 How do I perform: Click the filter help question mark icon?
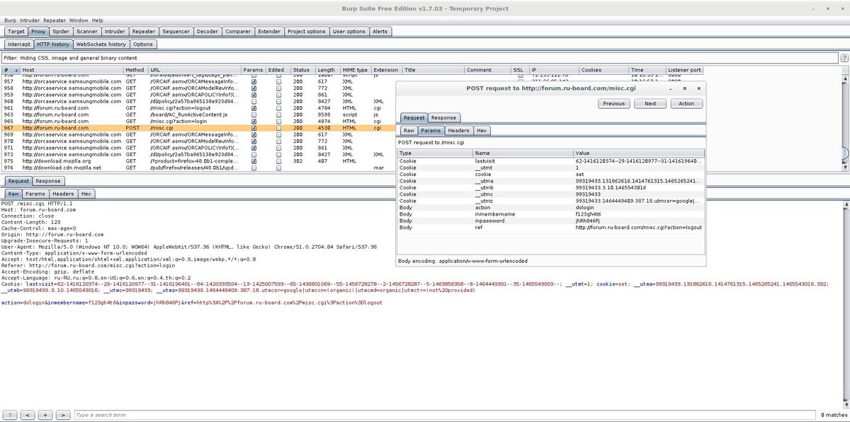coord(844,58)
